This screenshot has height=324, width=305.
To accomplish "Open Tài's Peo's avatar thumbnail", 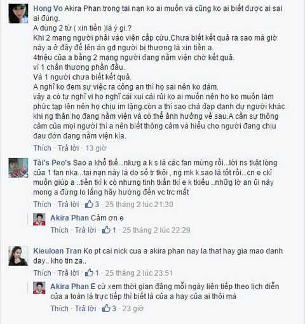I will 18,168.
